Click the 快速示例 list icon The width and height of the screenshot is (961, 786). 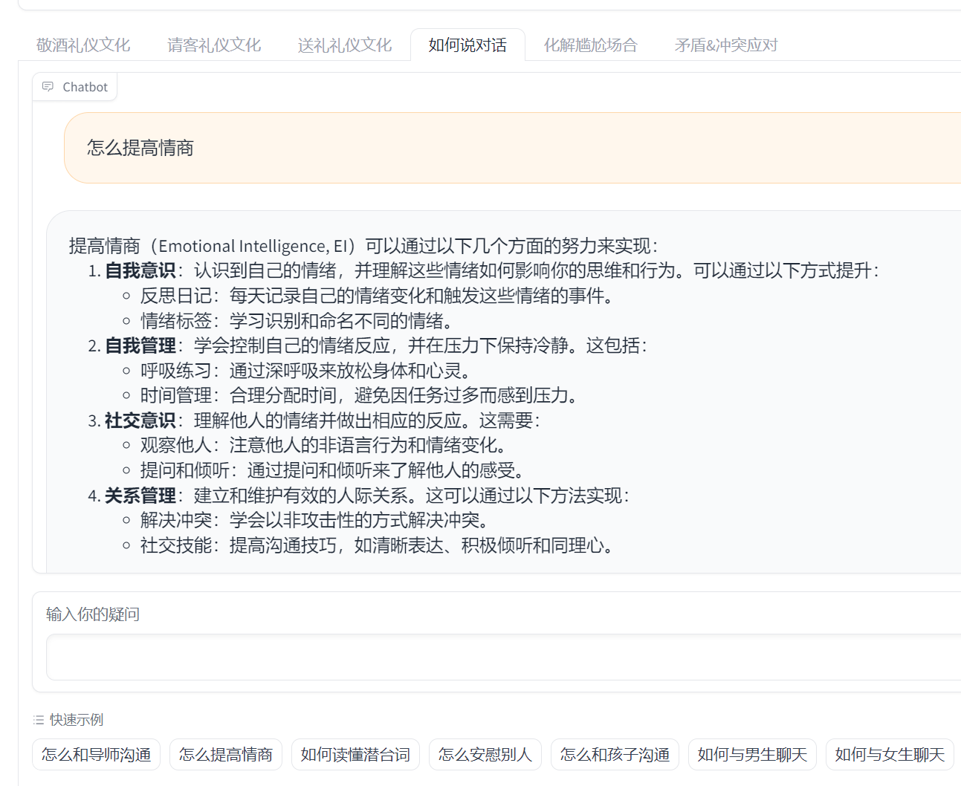(39, 720)
